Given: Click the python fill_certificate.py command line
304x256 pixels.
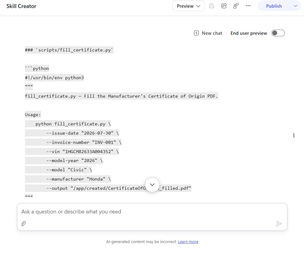Looking at the screenshot, I should [x=68, y=124].
